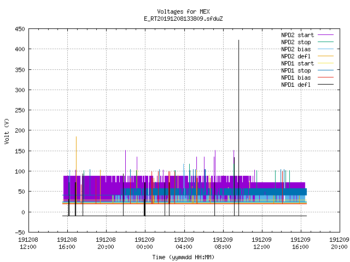This screenshot has height=262, width=350.
Task: Click the y-axis label 'Volt (V)'
Action: [7, 131]
